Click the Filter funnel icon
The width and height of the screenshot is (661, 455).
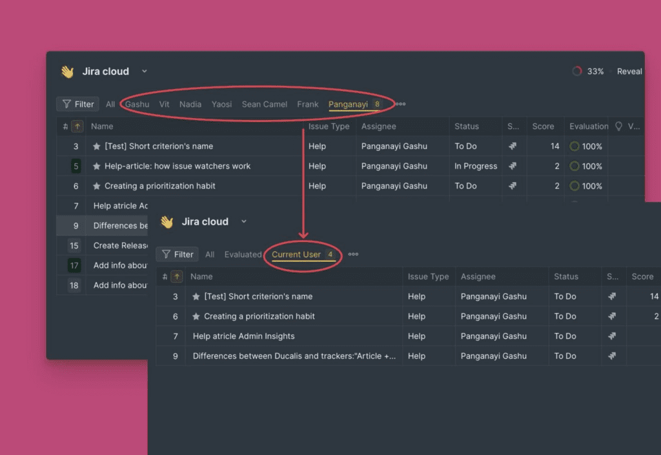tap(67, 103)
